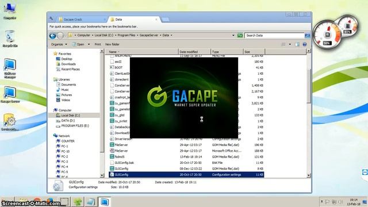Expand the arrow after Computer breadcrumb

tap(92, 35)
